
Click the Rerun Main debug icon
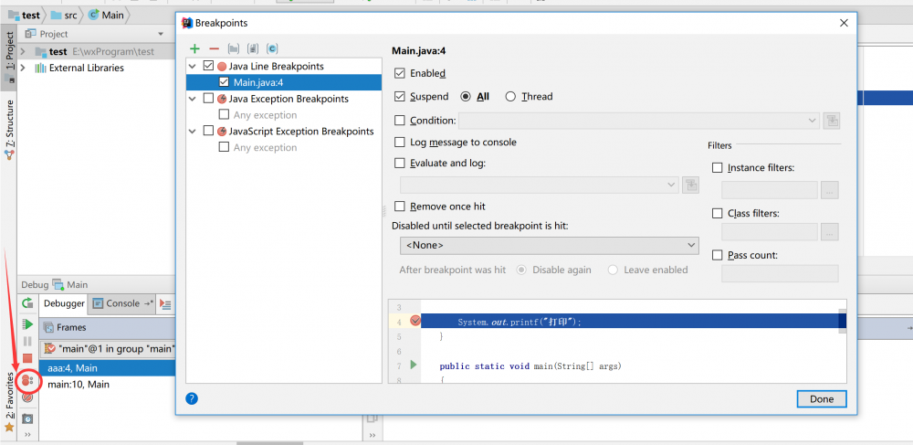27,303
